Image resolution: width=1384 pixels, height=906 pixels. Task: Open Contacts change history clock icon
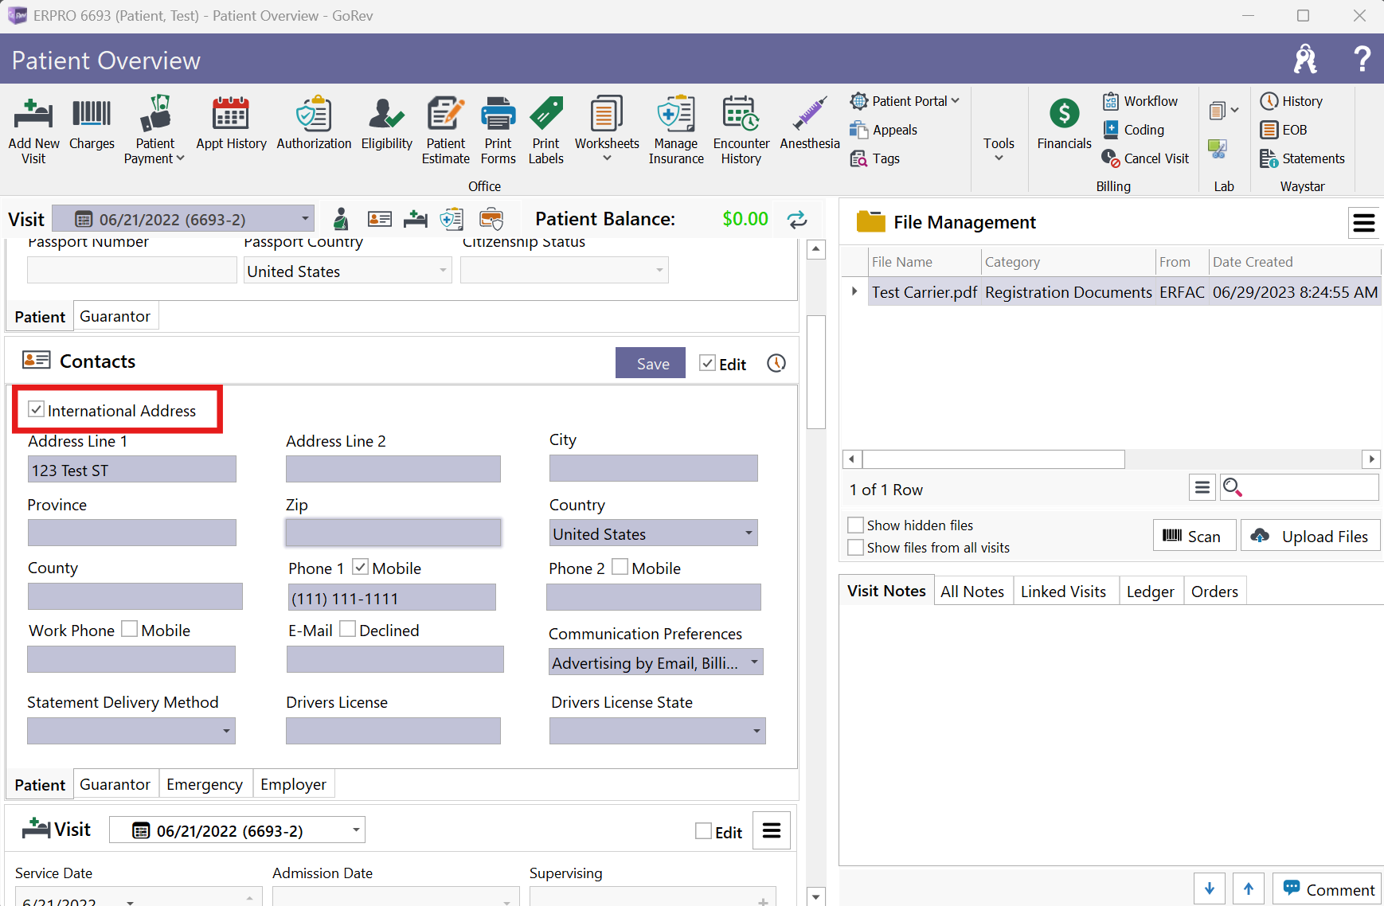[776, 363]
